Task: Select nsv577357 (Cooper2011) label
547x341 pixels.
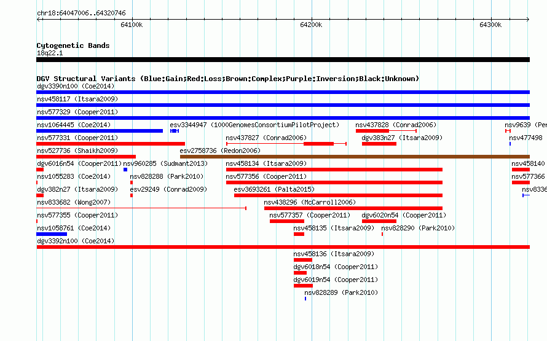Action: coord(310,215)
